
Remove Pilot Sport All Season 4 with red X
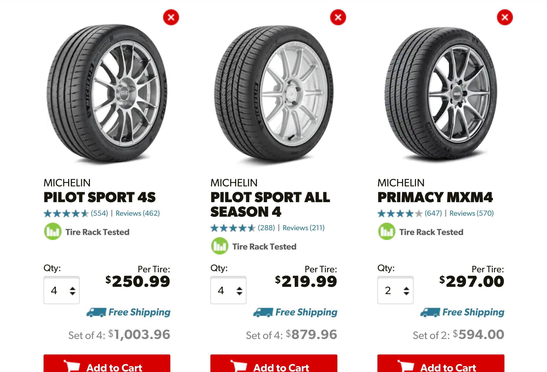tap(338, 17)
